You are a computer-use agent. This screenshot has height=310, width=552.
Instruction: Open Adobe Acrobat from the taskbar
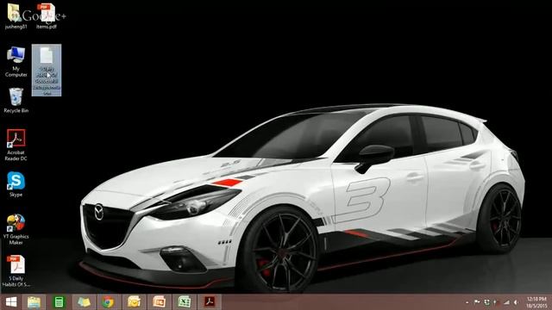tap(210, 302)
